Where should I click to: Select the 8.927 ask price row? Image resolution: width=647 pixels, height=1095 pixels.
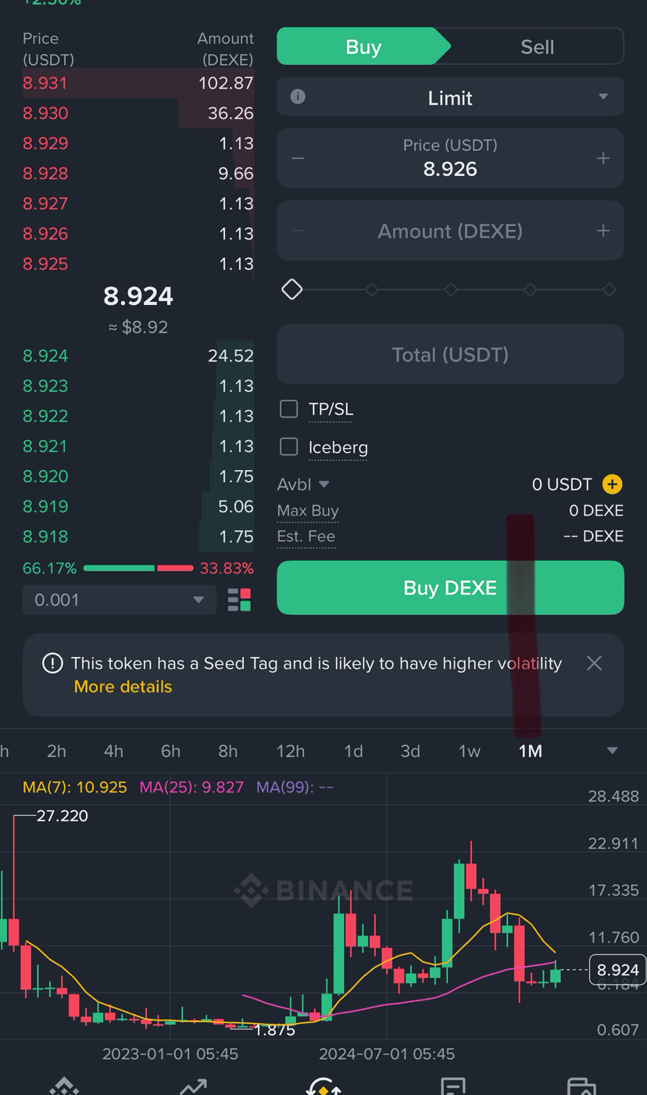click(138, 203)
